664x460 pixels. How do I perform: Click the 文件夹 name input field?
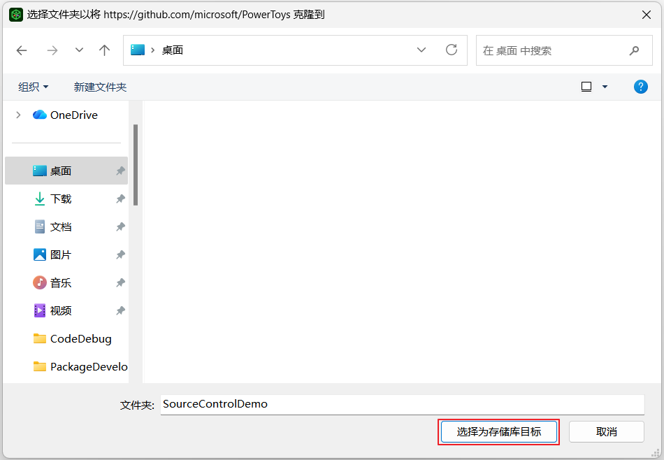(402, 404)
